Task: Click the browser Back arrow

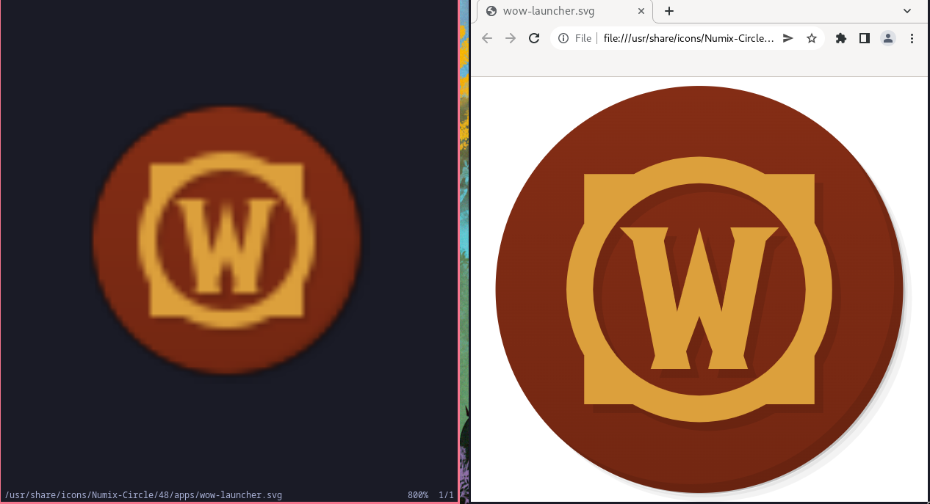Action: tap(486, 38)
